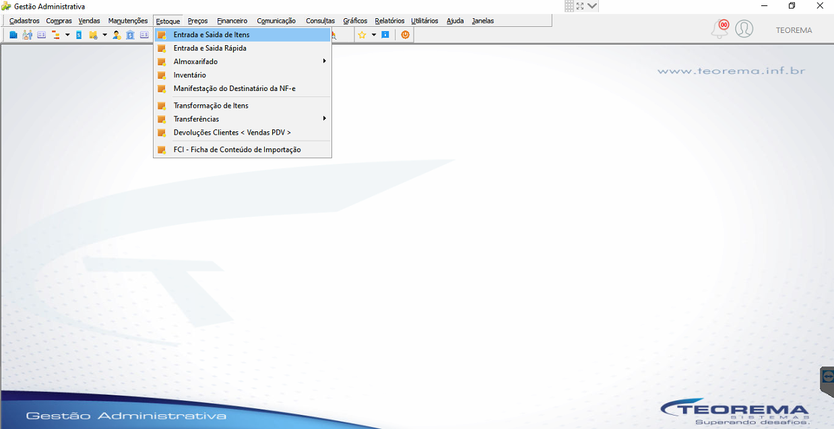Click the bank building toolbar icon

pyautogui.click(x=130, y=34)
